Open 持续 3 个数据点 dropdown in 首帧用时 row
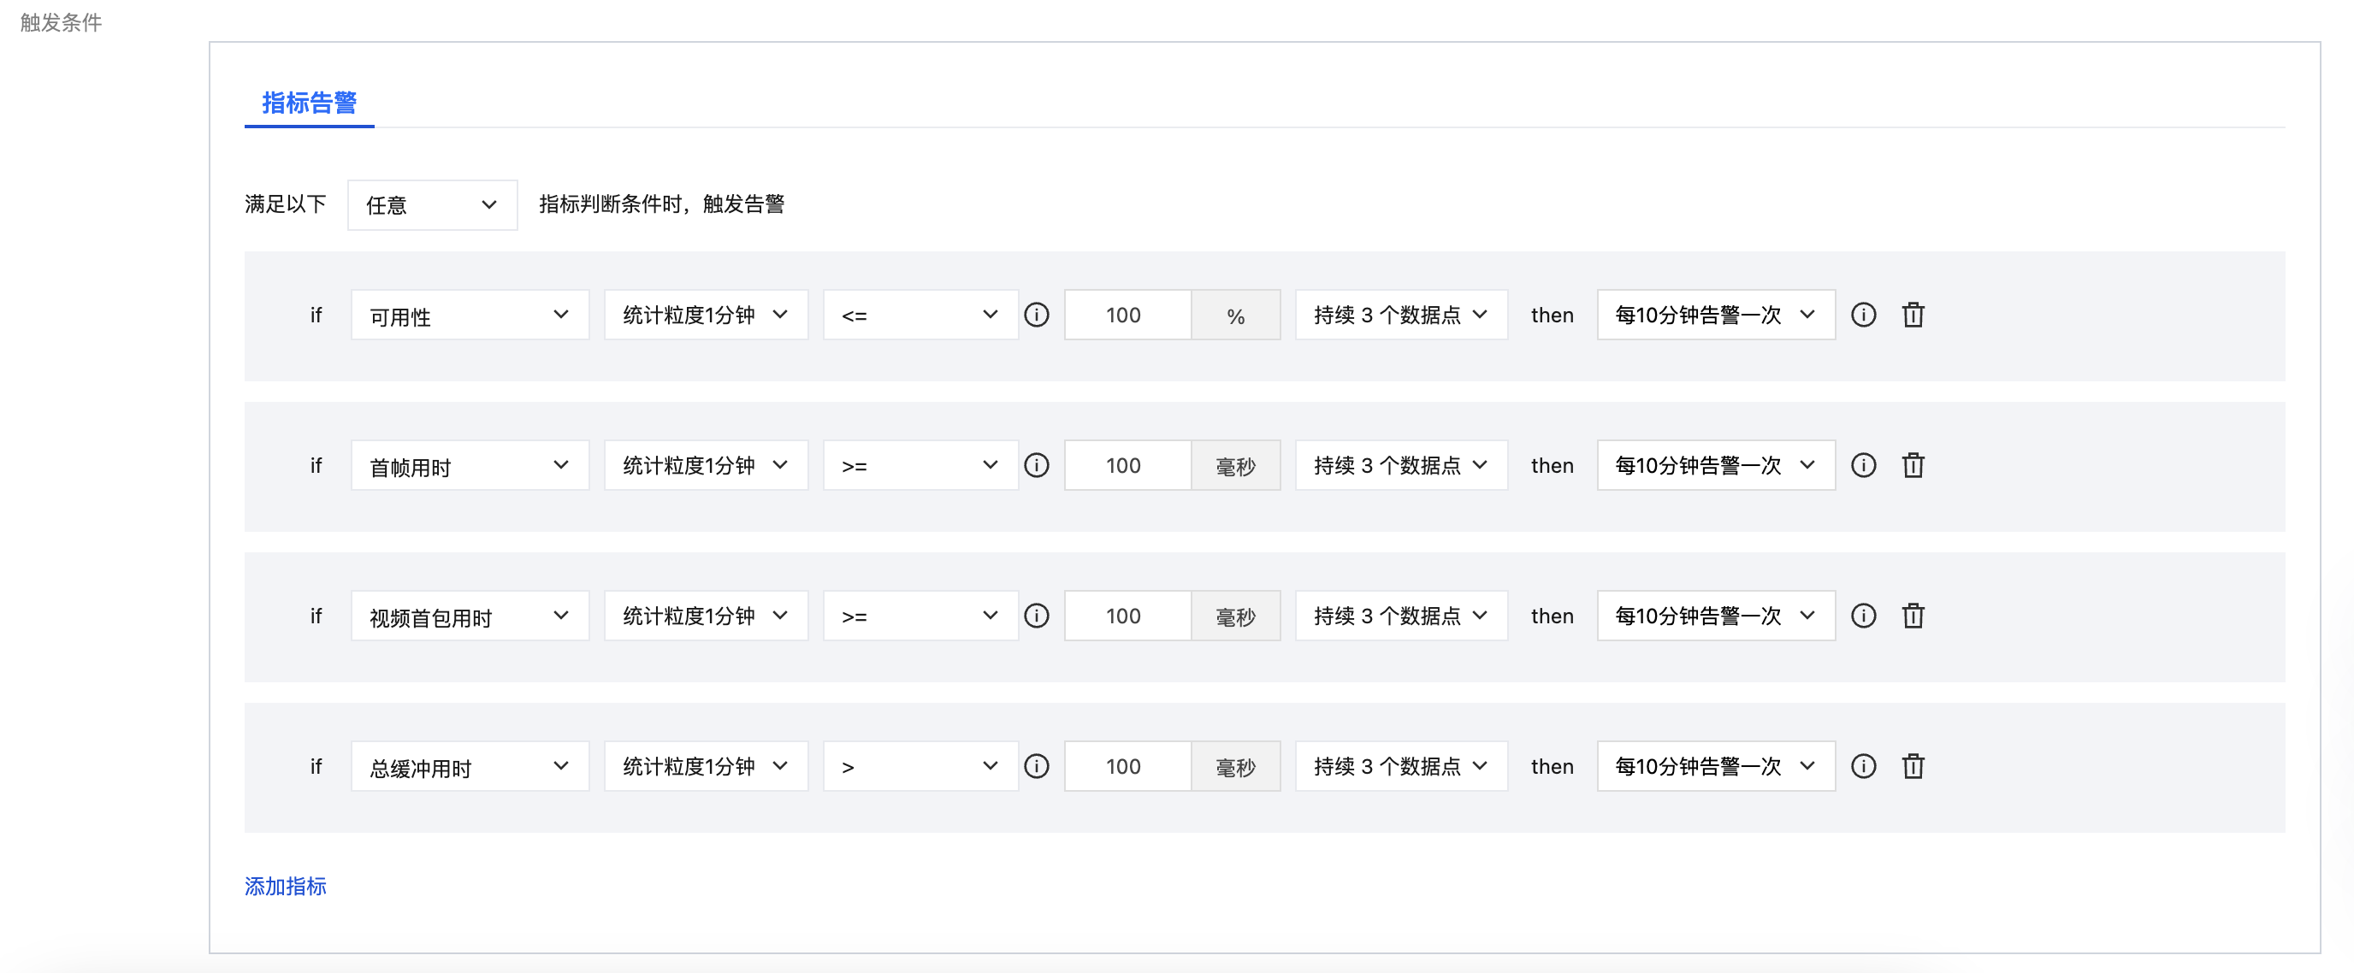The height and width of the screenshot is (973, 2354). coord(1401,466)
